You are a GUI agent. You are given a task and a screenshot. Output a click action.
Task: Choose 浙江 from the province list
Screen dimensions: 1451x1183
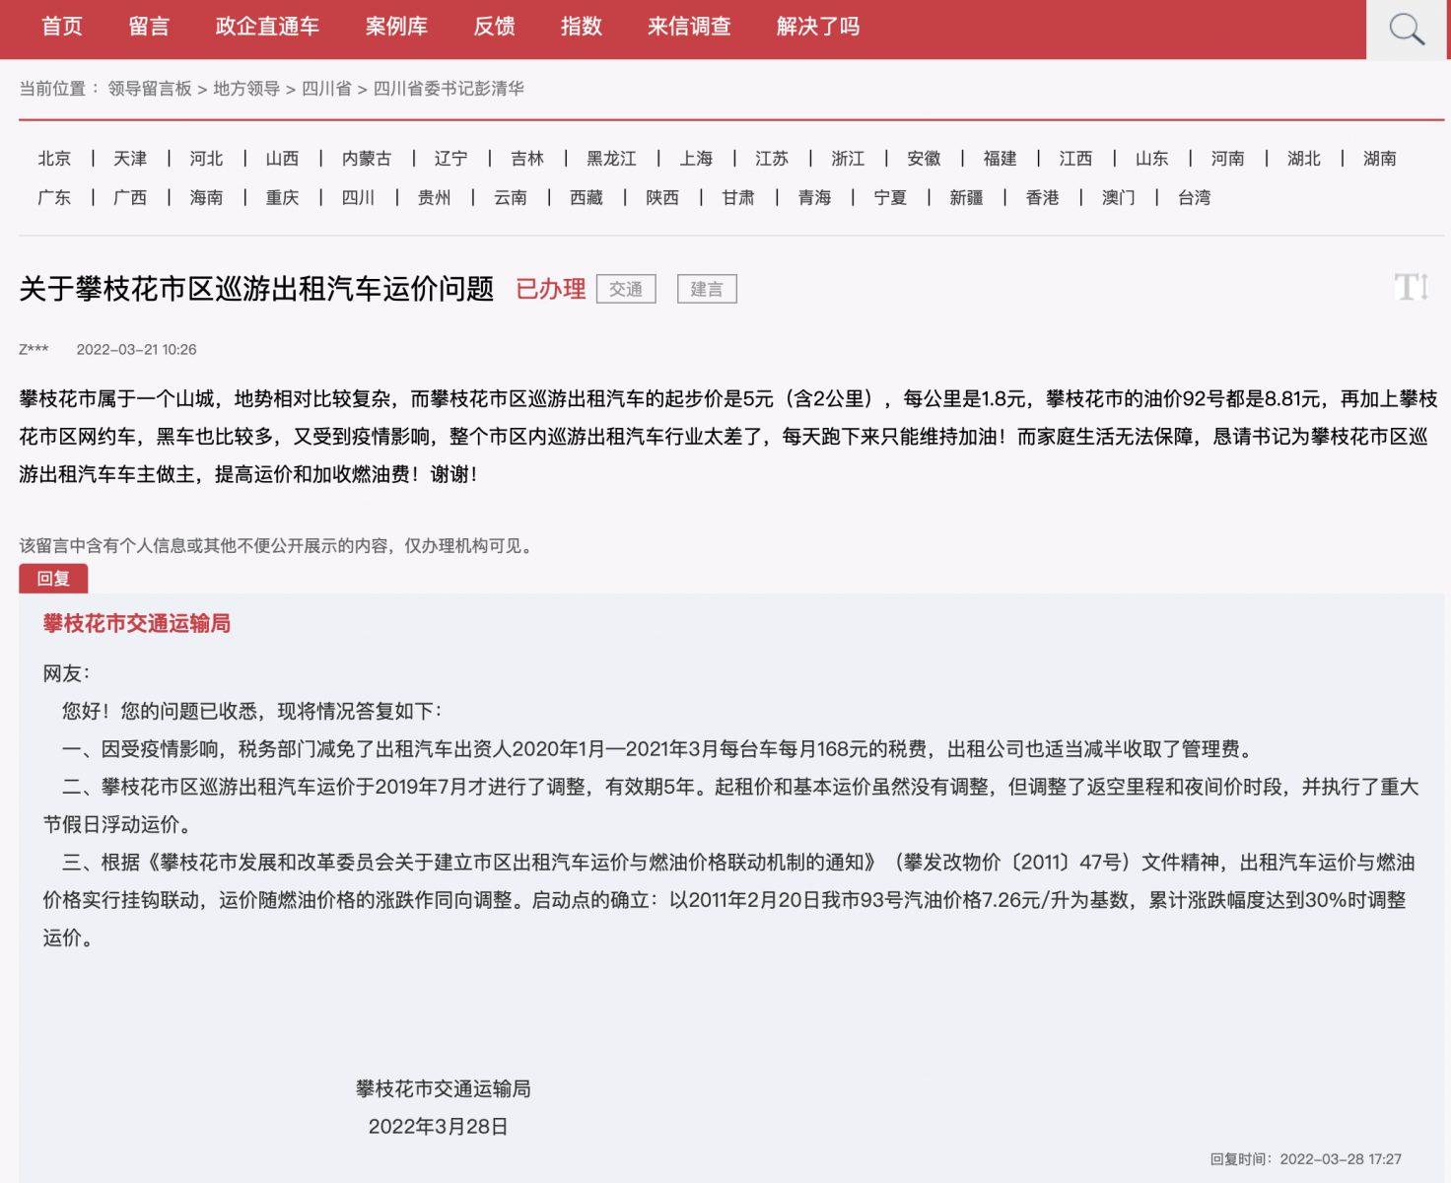point(848,159)
